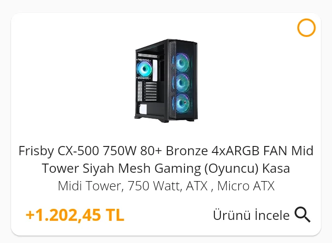Click the PCI slot covers in case image
The height and width of the screenshot is (243, 332).
point(151,91)
